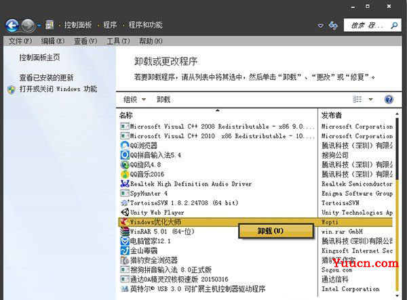The image size is (407, 300).
Task: Select the QQ音乐2016 icon
Action: [125, 174]
